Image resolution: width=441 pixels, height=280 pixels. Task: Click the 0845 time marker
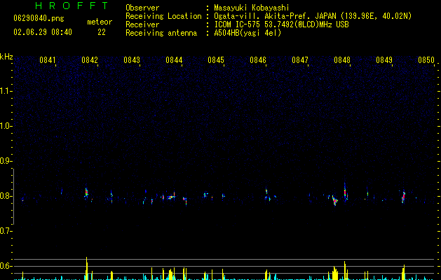216,60
